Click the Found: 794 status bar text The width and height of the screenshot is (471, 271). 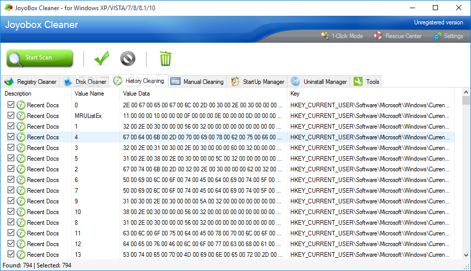(17, 265)
